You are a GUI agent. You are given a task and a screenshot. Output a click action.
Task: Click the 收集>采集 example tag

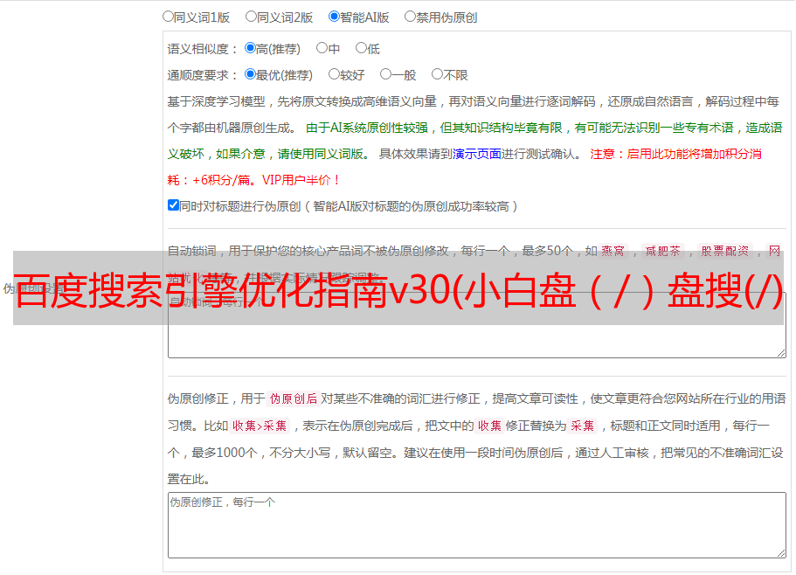coord(260,426)
